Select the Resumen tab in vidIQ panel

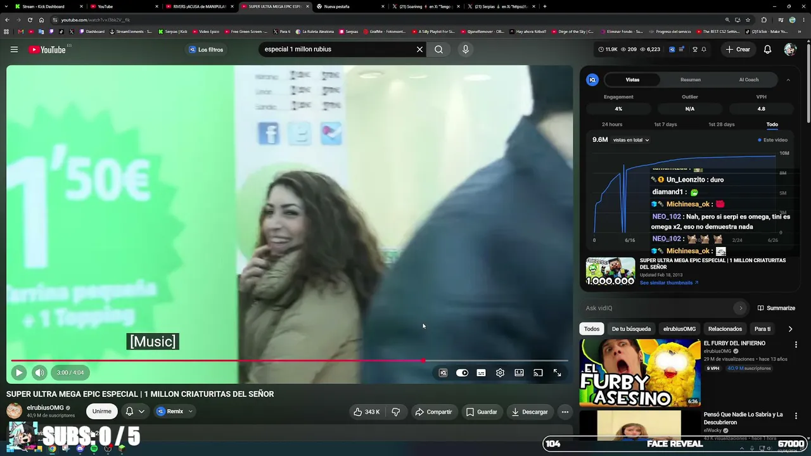[x=691, y=80]
